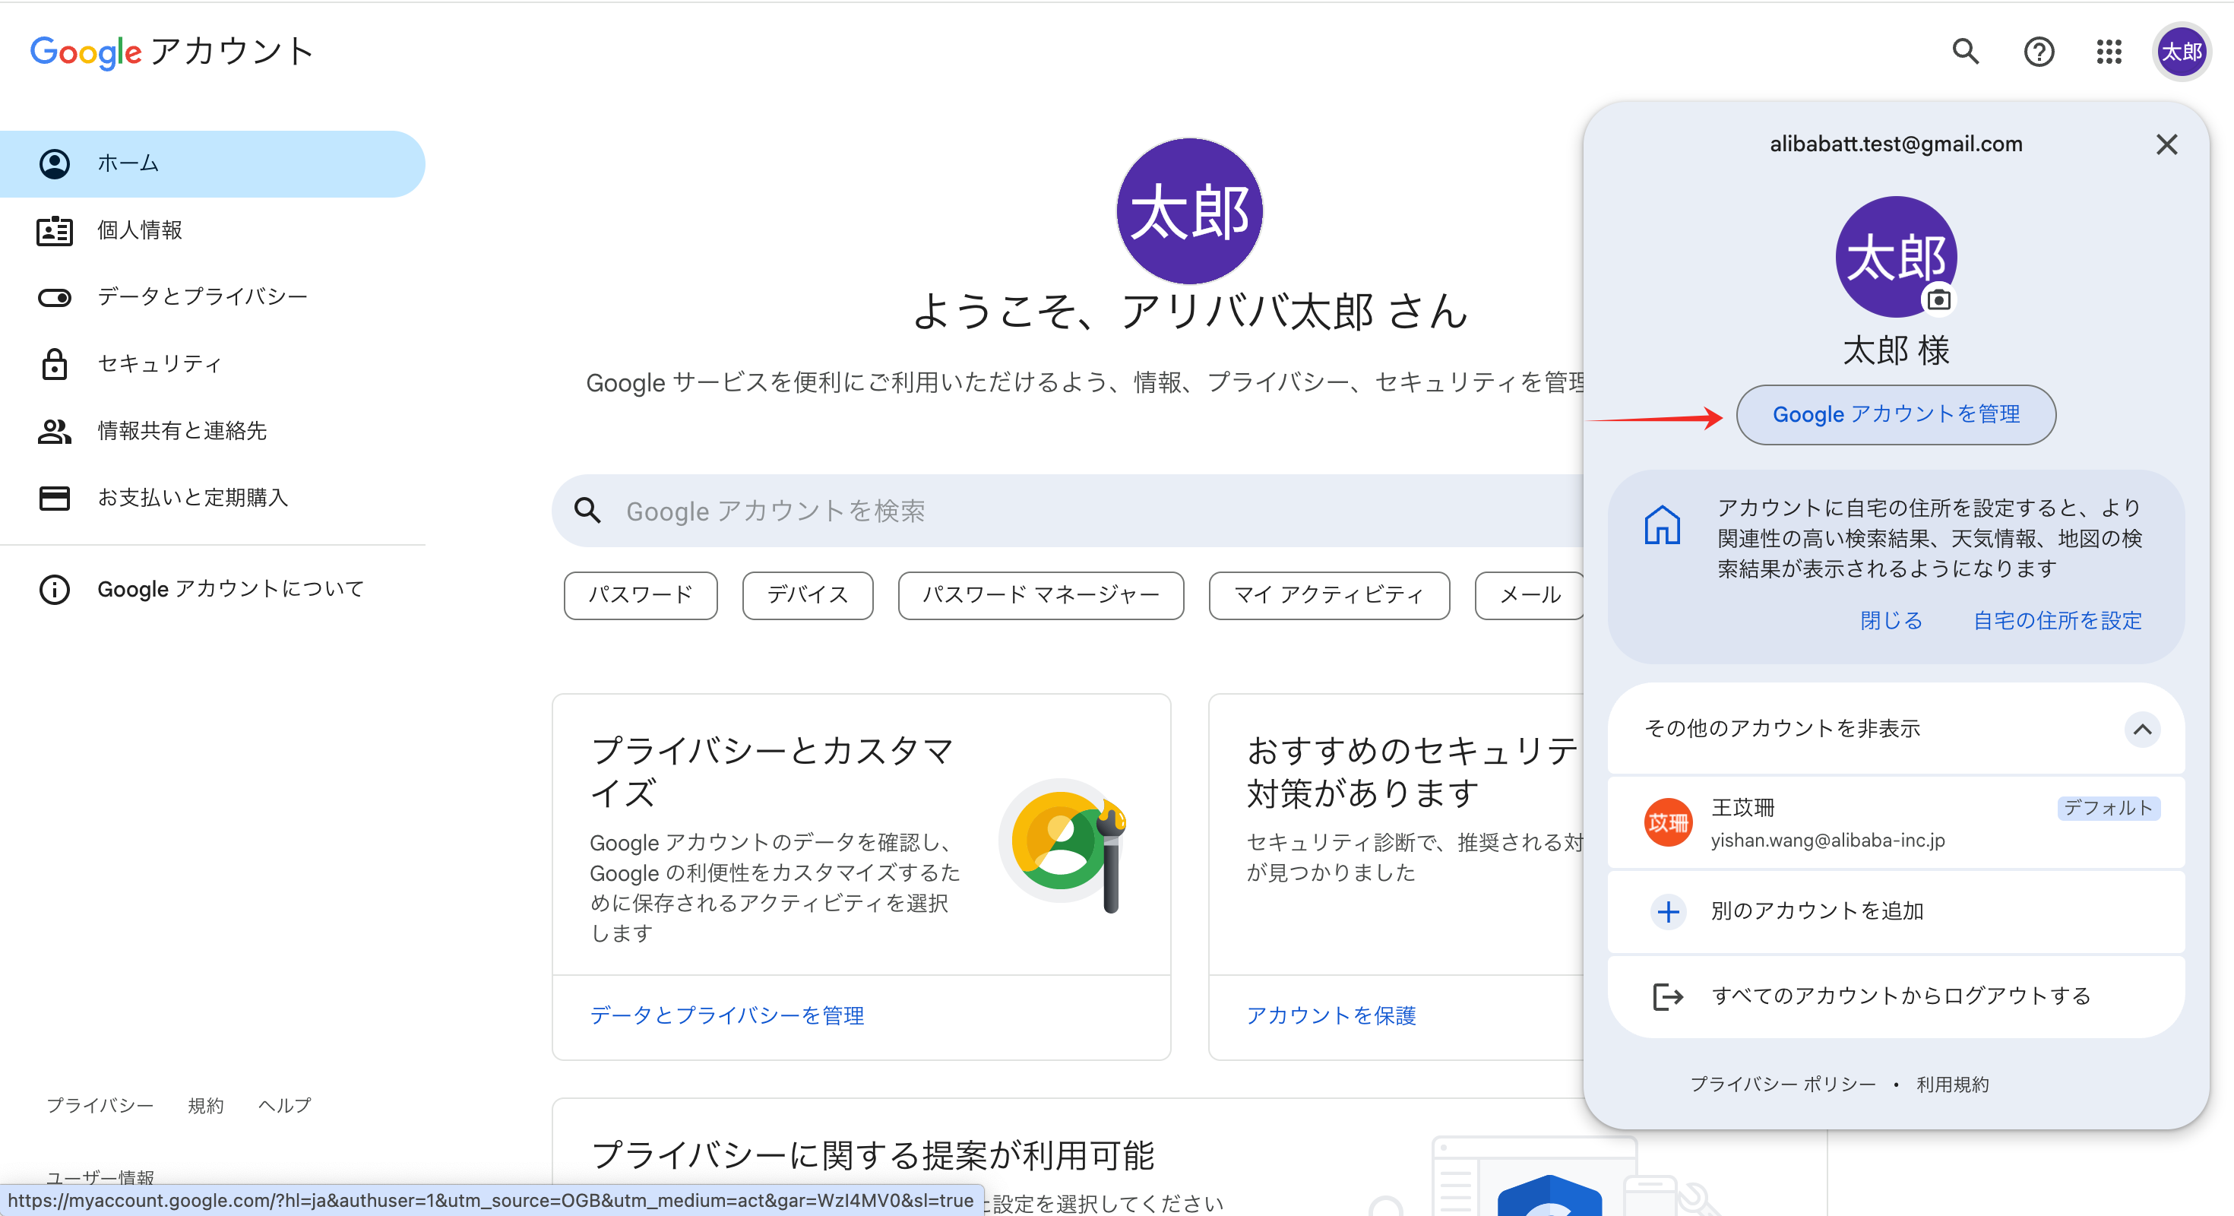2234x1216 pixels.
Task: Open footer プライバシー link
Action: click(100, 1106)
